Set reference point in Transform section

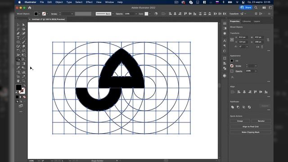(232, 40)
